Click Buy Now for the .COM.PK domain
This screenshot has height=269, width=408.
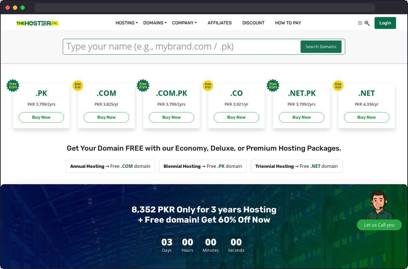171,117
